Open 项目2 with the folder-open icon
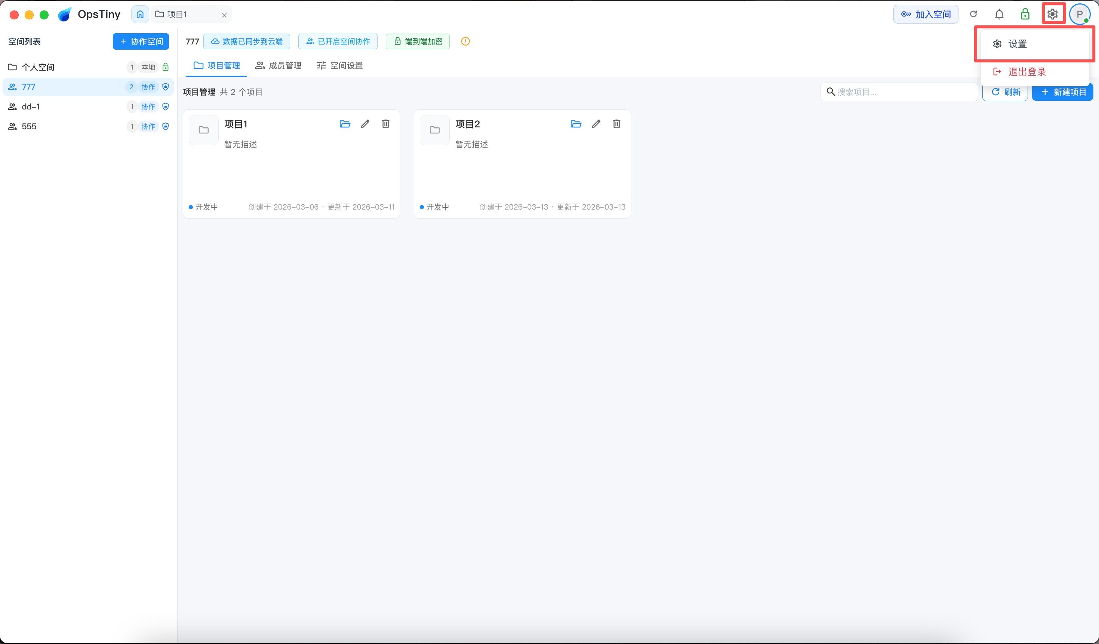Viewport: 1099px width, 644px height. point(576,124)
